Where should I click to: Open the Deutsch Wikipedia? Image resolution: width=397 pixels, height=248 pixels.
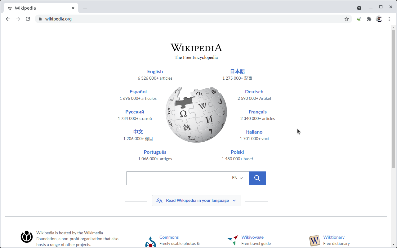coord(254,92)
